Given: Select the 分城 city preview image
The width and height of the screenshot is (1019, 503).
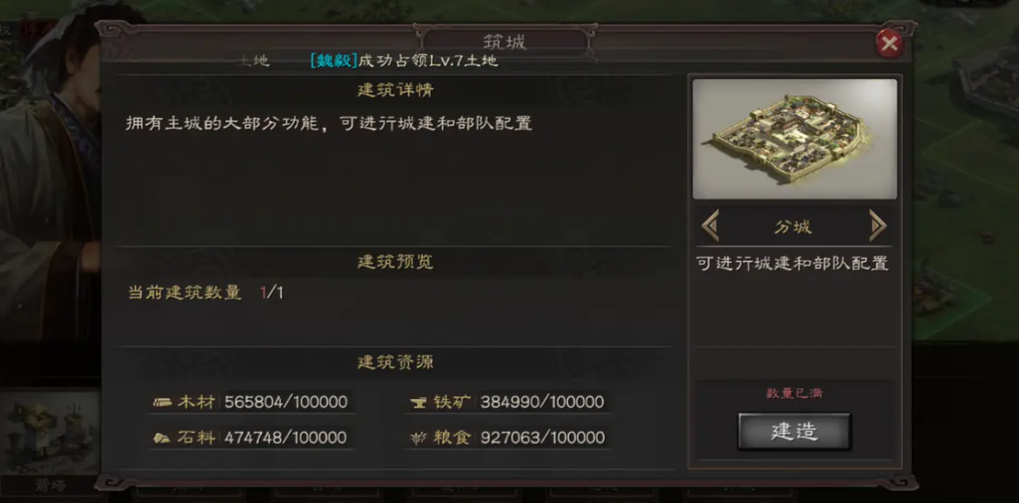Looking at the screenshot, I should tap(795, 138).
